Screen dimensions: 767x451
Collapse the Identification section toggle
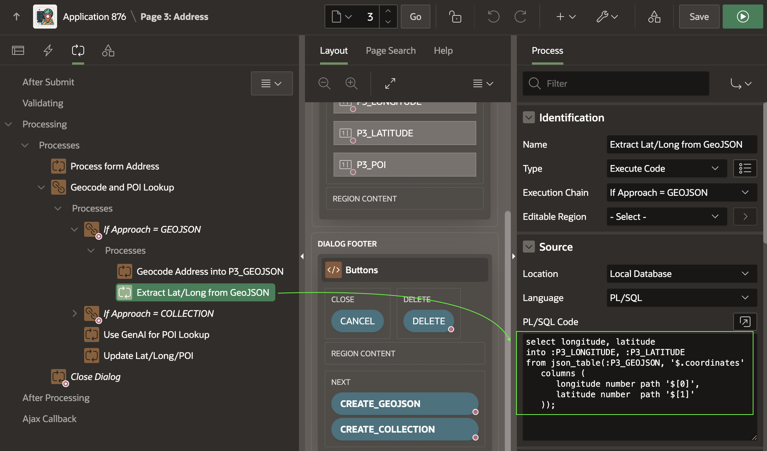[x=529, y=118]
